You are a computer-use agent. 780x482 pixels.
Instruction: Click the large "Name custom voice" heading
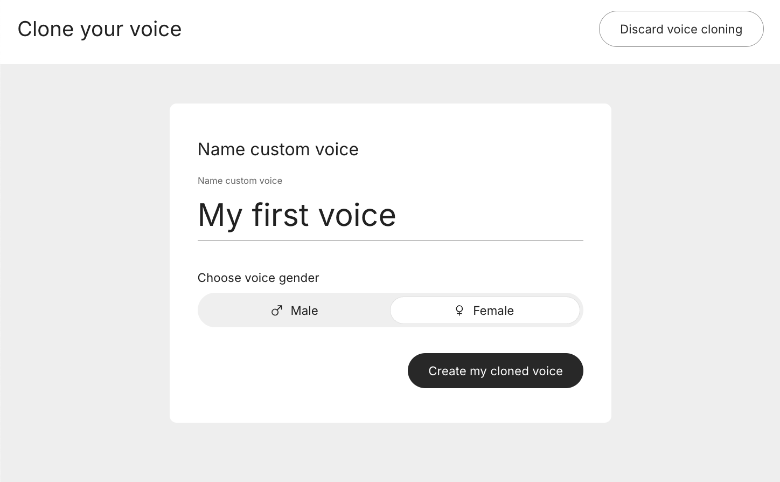(x=278, y=149)
